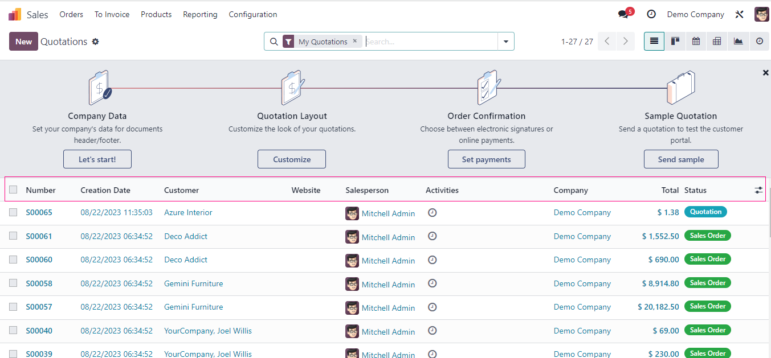
Task: Open the debug tools wrench icon
Action: 740,14
